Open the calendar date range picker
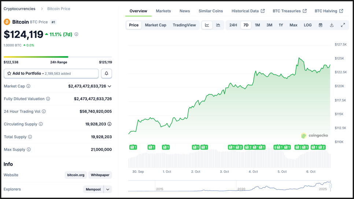This screenshot has width=354, height=199. click(x=321, y=25)
